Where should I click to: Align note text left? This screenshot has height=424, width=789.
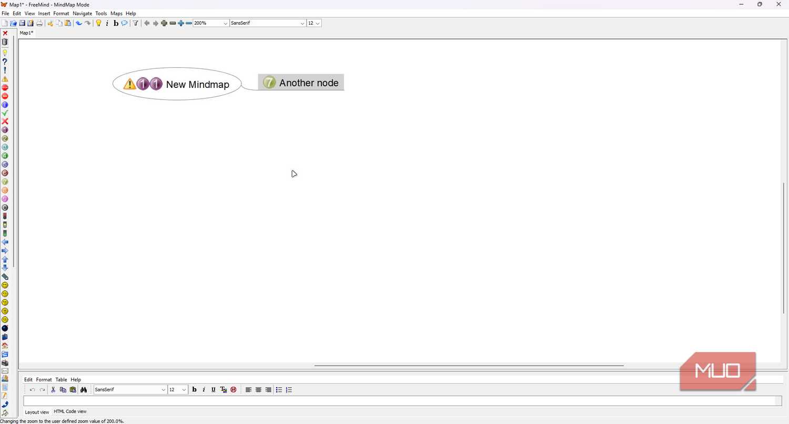(249, 390)
